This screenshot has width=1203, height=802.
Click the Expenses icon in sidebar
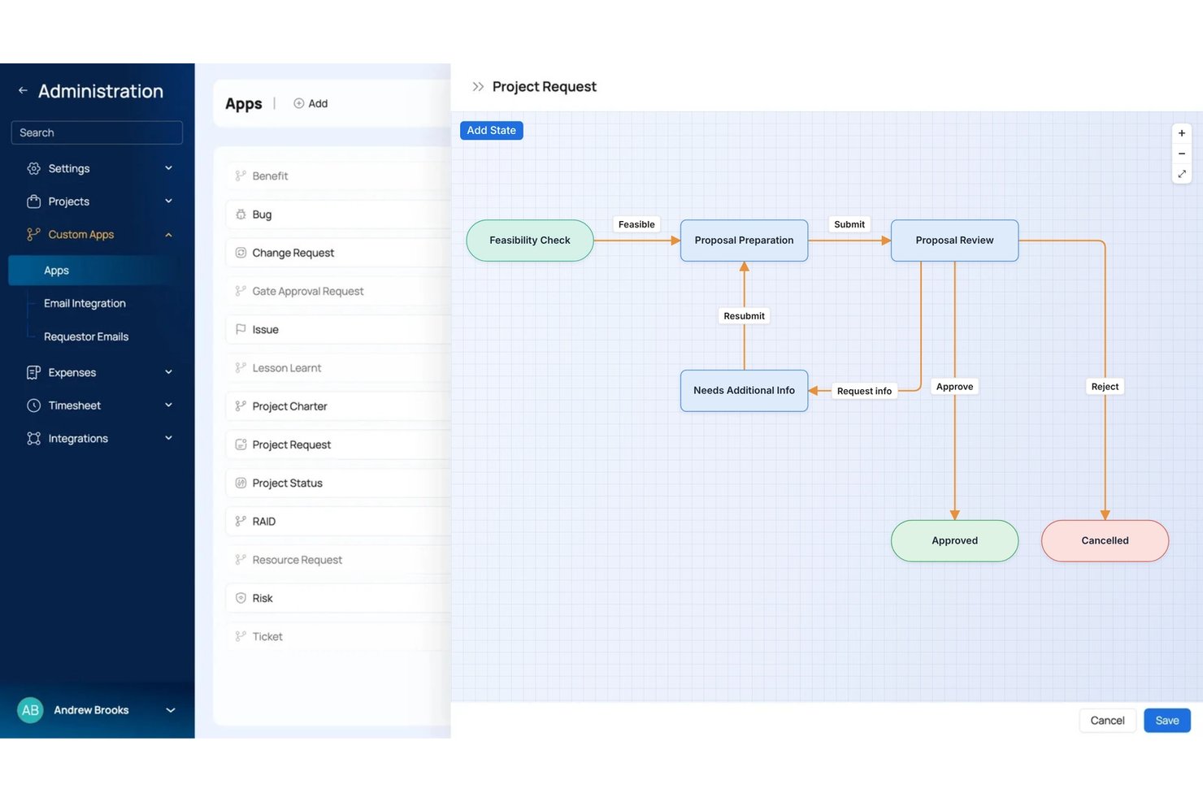pyautogui.click(x=33, y=372)
